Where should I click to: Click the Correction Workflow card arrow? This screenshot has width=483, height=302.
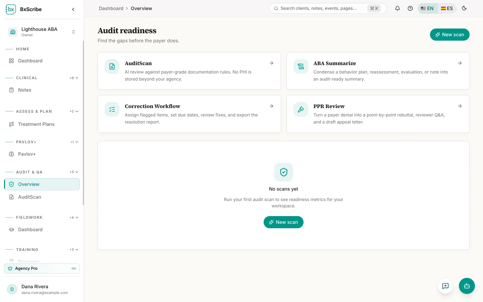coord(271,106)
